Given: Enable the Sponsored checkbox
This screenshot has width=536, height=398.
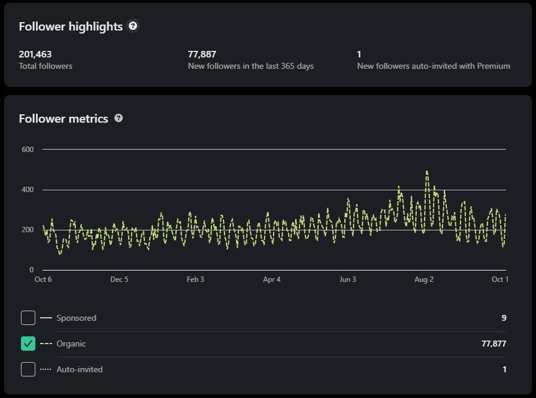Looking at the screenshot, I should (28, 318).
